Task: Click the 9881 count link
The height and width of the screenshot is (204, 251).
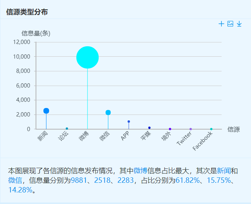Action: pyautogui.click(x=79, y=180)
